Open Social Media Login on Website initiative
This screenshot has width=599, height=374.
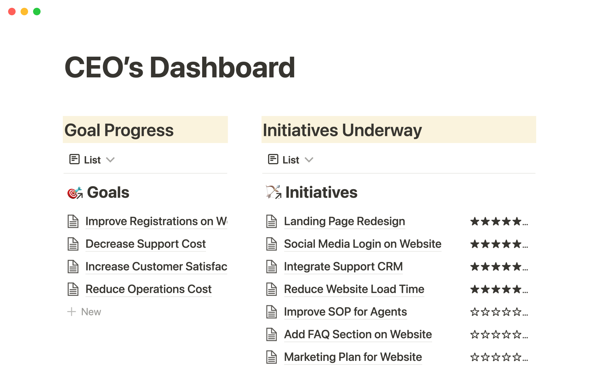(363, 244)
